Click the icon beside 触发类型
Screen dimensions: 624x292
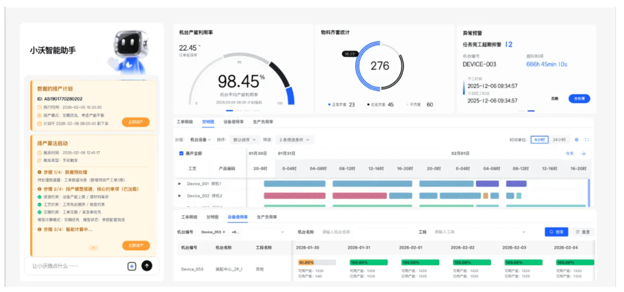point(39,160)
